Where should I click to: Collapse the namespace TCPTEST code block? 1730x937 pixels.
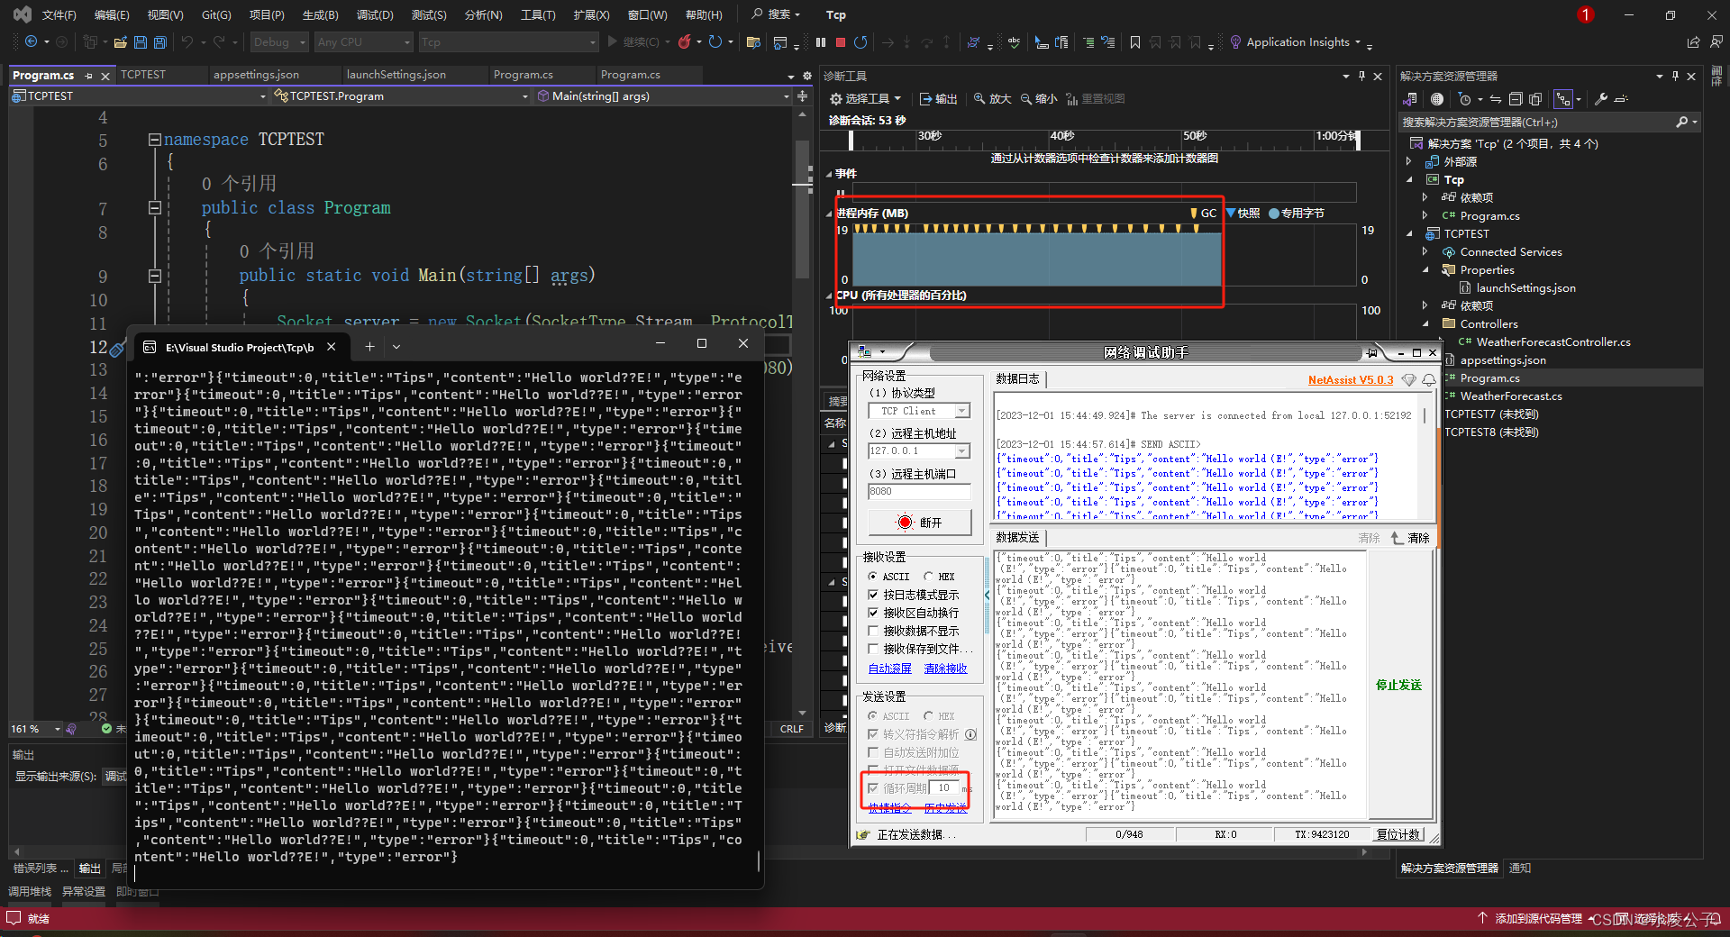pyautogui.click(x=154, y=140)
